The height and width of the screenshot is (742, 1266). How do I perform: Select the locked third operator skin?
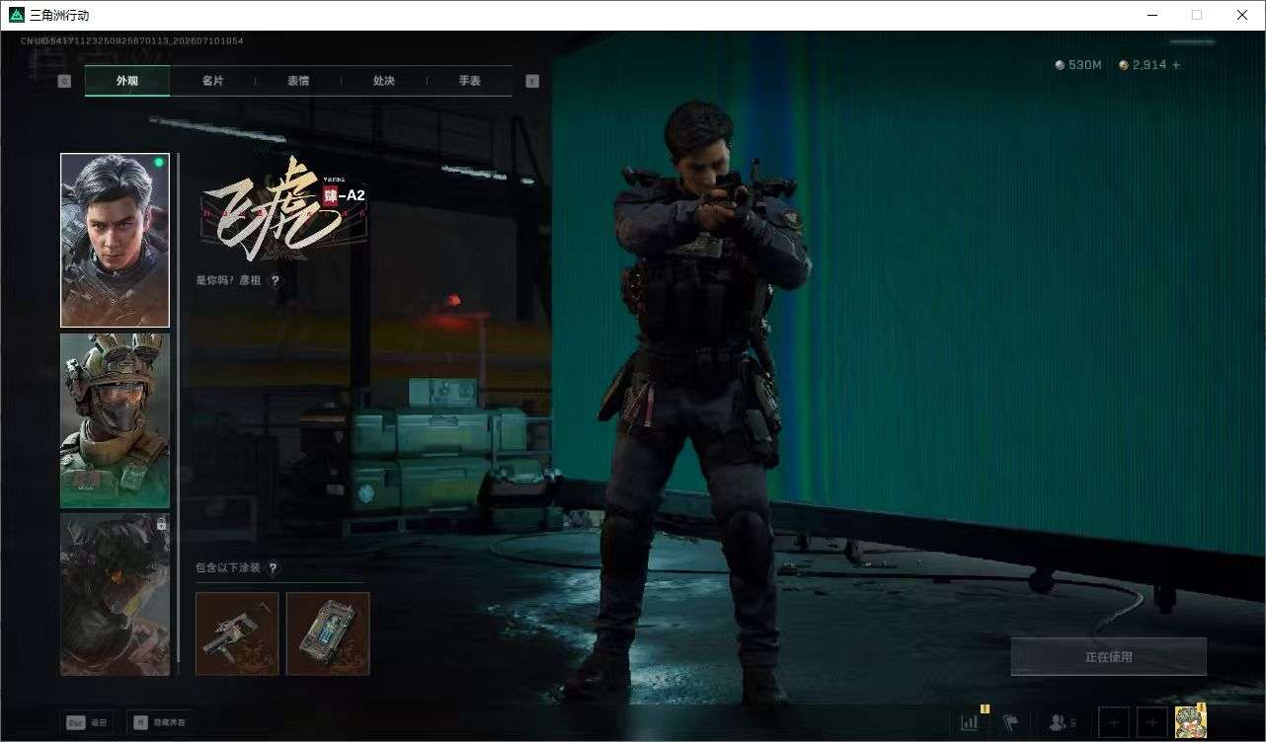[115, 594]
